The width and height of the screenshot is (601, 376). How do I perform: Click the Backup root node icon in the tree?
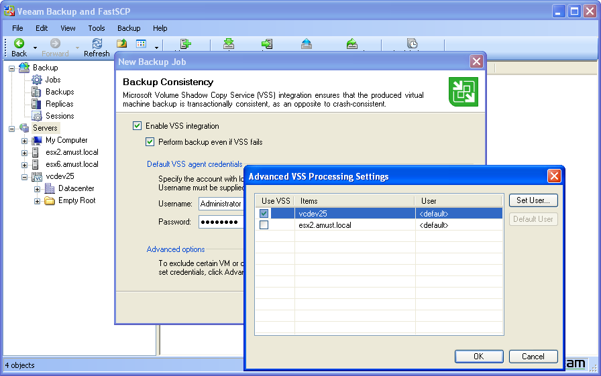24,68
